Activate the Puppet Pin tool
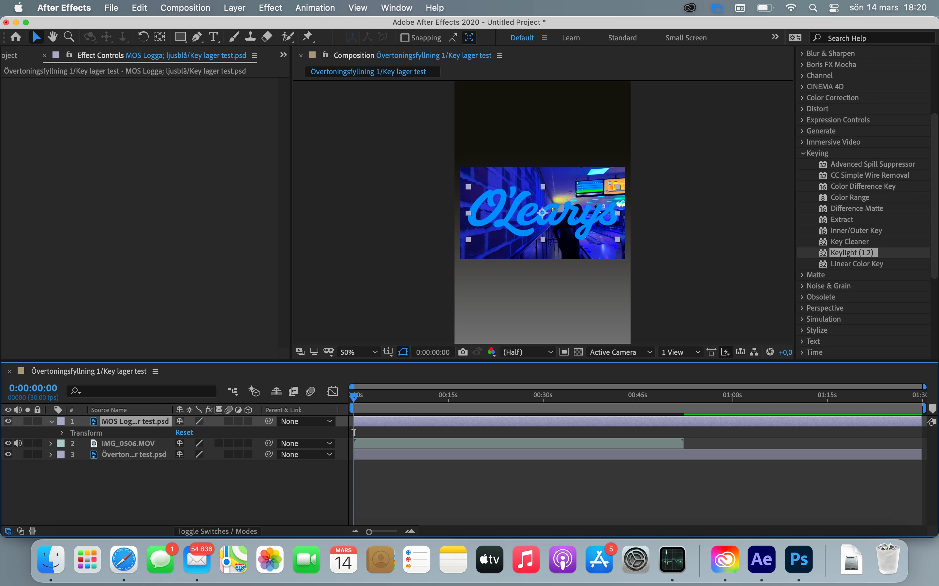This screenshot has width=939, height=586. pyautogui.click(x=307, y=37)
